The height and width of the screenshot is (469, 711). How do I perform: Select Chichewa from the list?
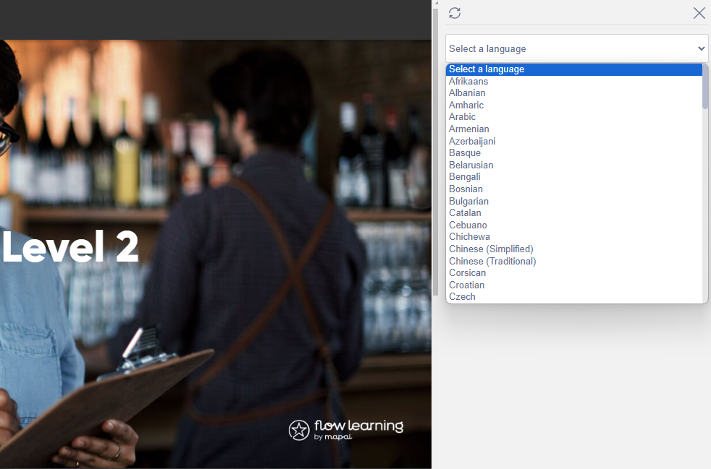(x=573, y=237)
